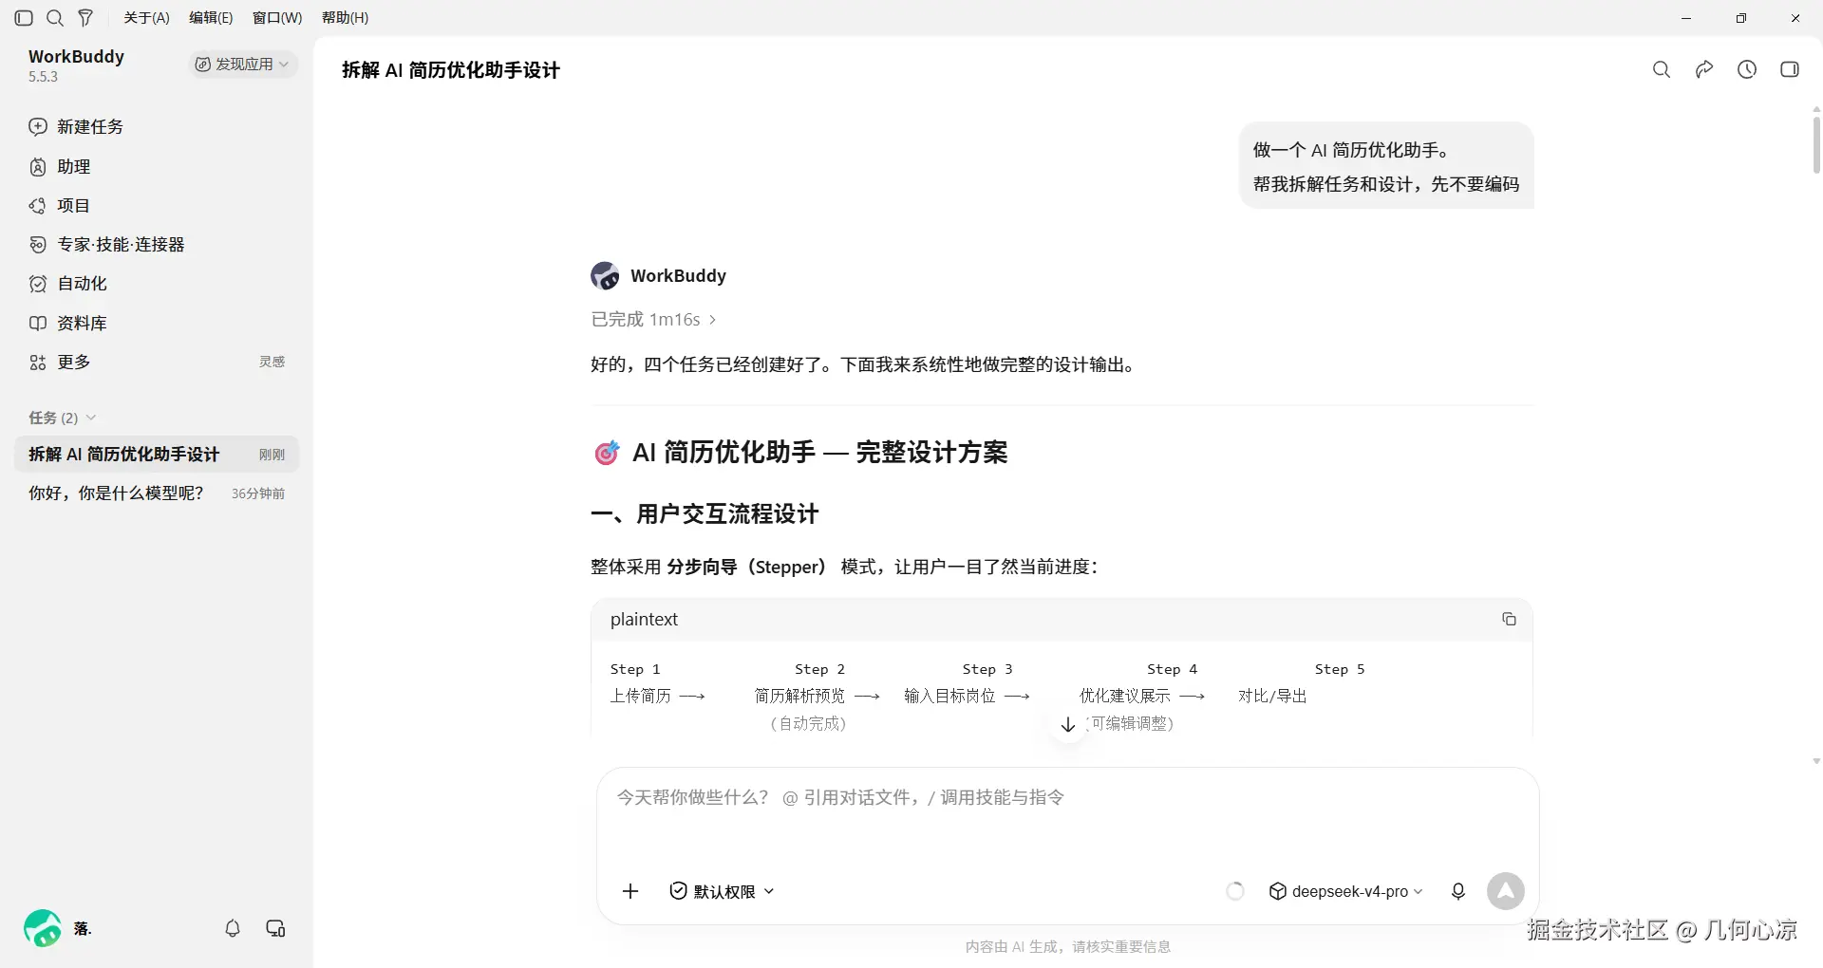Open the notifications bell icon
Viewport: 1823px width, 968px height.
point(233,928)
